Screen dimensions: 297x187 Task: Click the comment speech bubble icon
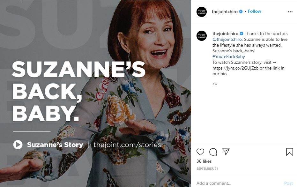point(213,152)
